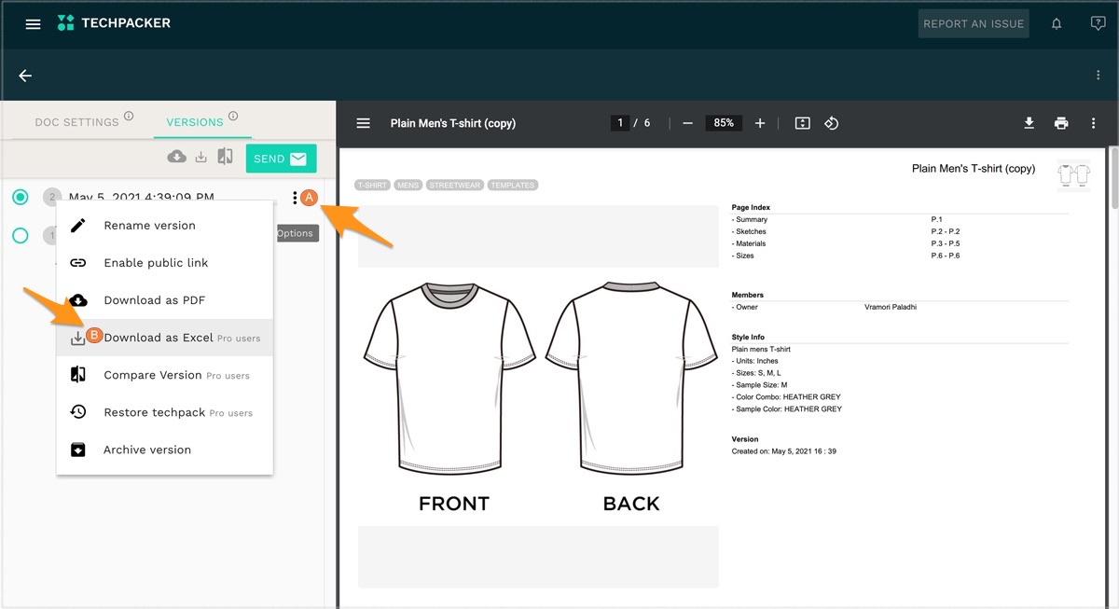Zoom in the PDF with plus
The width and height of the screenshot is (1119, 609).
click(x=760, y=123)
